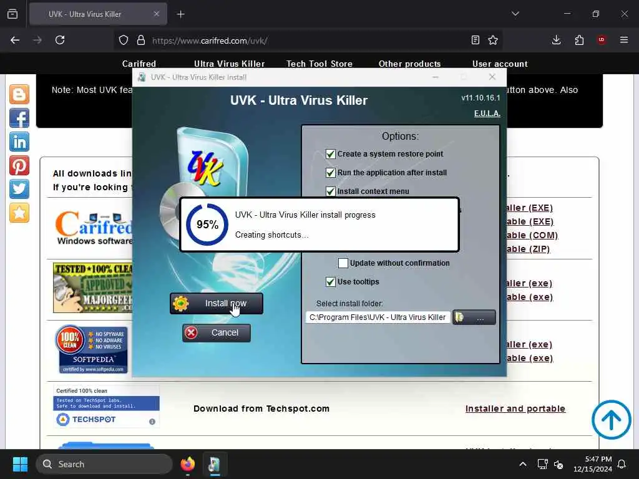Open the shield tracking protection icon
This screenshot has width=639, height=479.
[x=124, y=40]
